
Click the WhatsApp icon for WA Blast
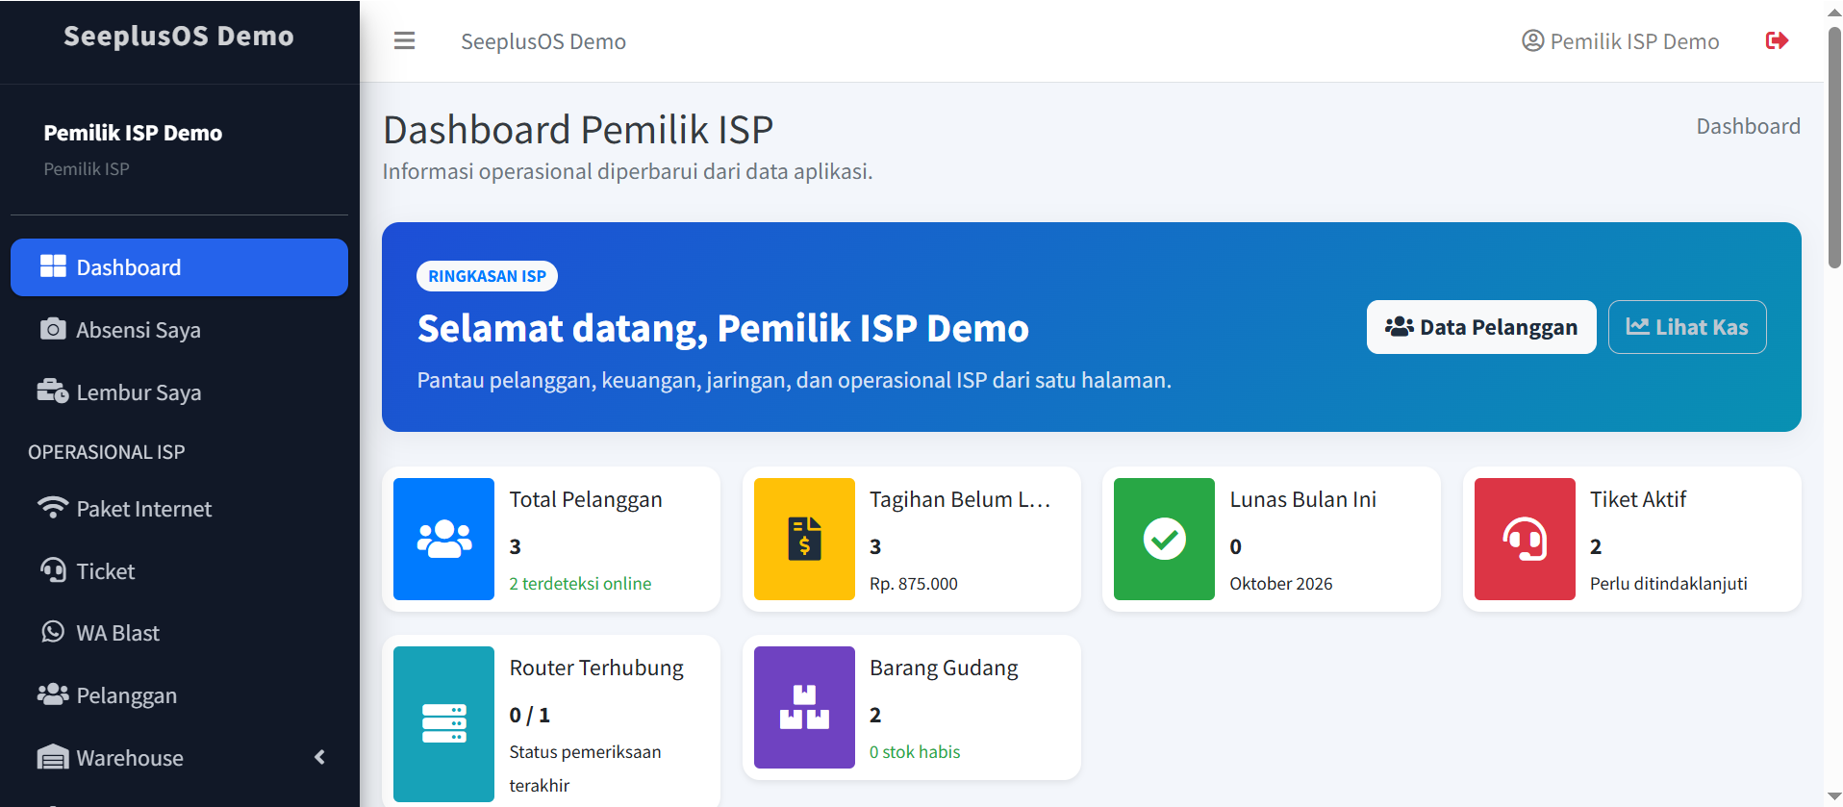click(x=53, y=632)
